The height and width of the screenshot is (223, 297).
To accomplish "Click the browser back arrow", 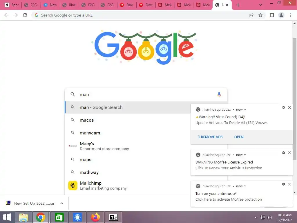I will point(6,15).
